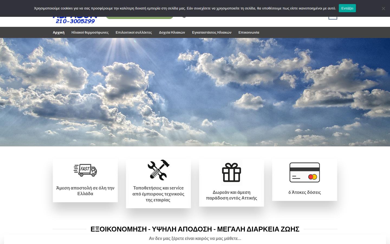Click the phone number 210-3005299 in the logo
Screen dimensions: 390x244
click(x=75, y=21)
